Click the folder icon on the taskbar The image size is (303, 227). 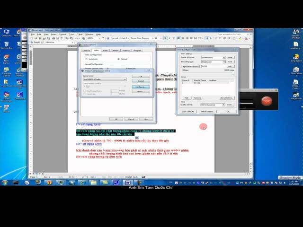tap(94, 183)
